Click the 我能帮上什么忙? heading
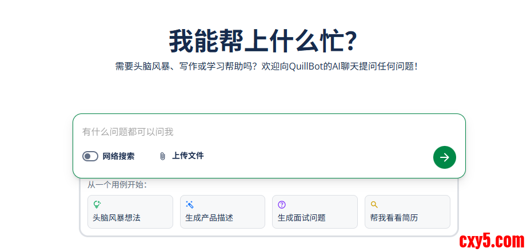Image resolution: width=527 pixels, height=252 pixels. click(x=263, y=41)
